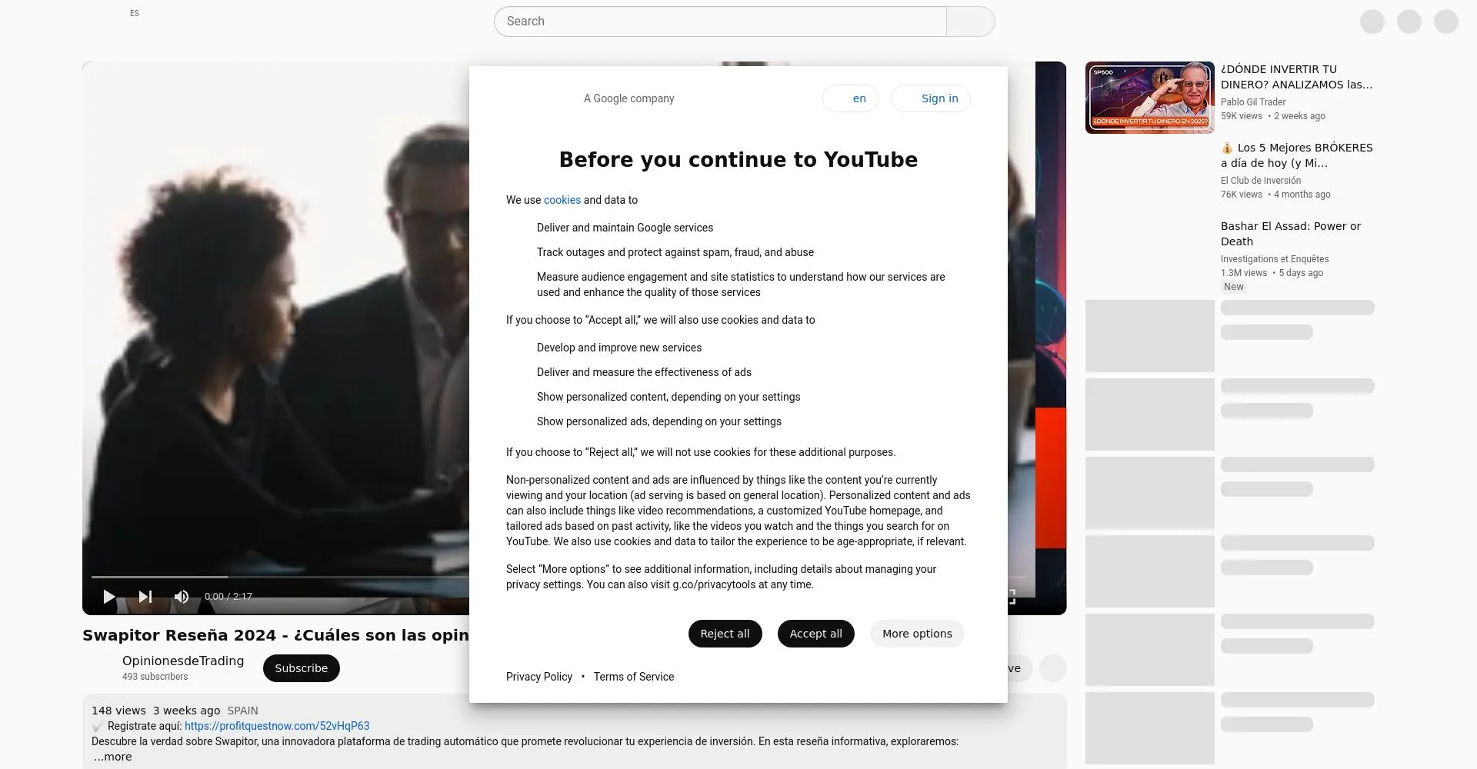The image size is (1477, 769).
Task: Expand description with ...more
Action: [113, 757]
